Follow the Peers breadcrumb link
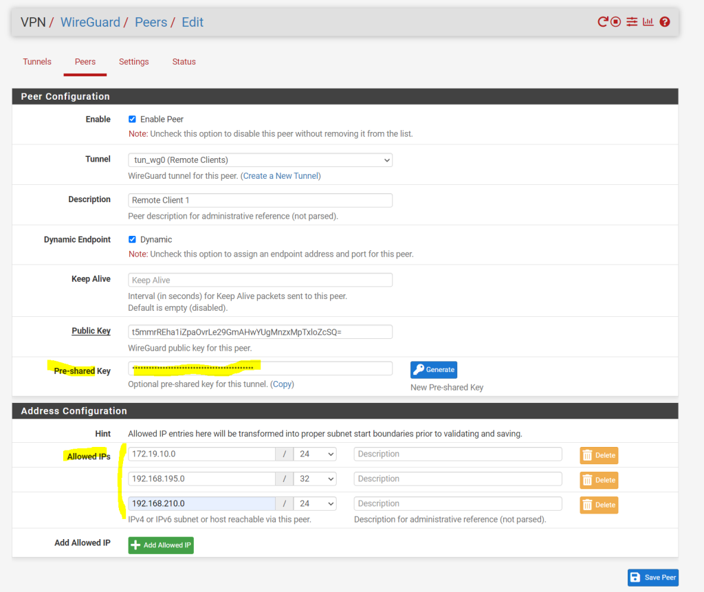Image resolution: width=704 pixels, height=592 pixels. click(151, 22)
